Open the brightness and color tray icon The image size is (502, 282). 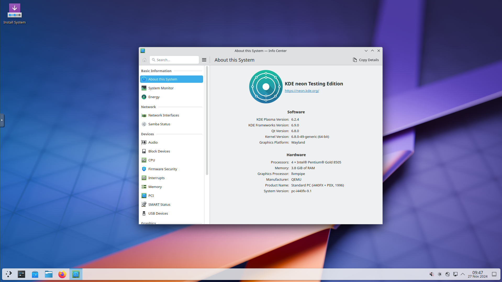pyautogui.click(x=440, y=274)
